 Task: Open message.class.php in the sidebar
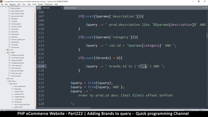point(18,63)
